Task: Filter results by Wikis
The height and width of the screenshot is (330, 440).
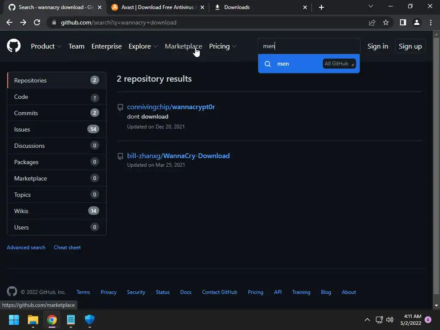Action: coord(57,211)
